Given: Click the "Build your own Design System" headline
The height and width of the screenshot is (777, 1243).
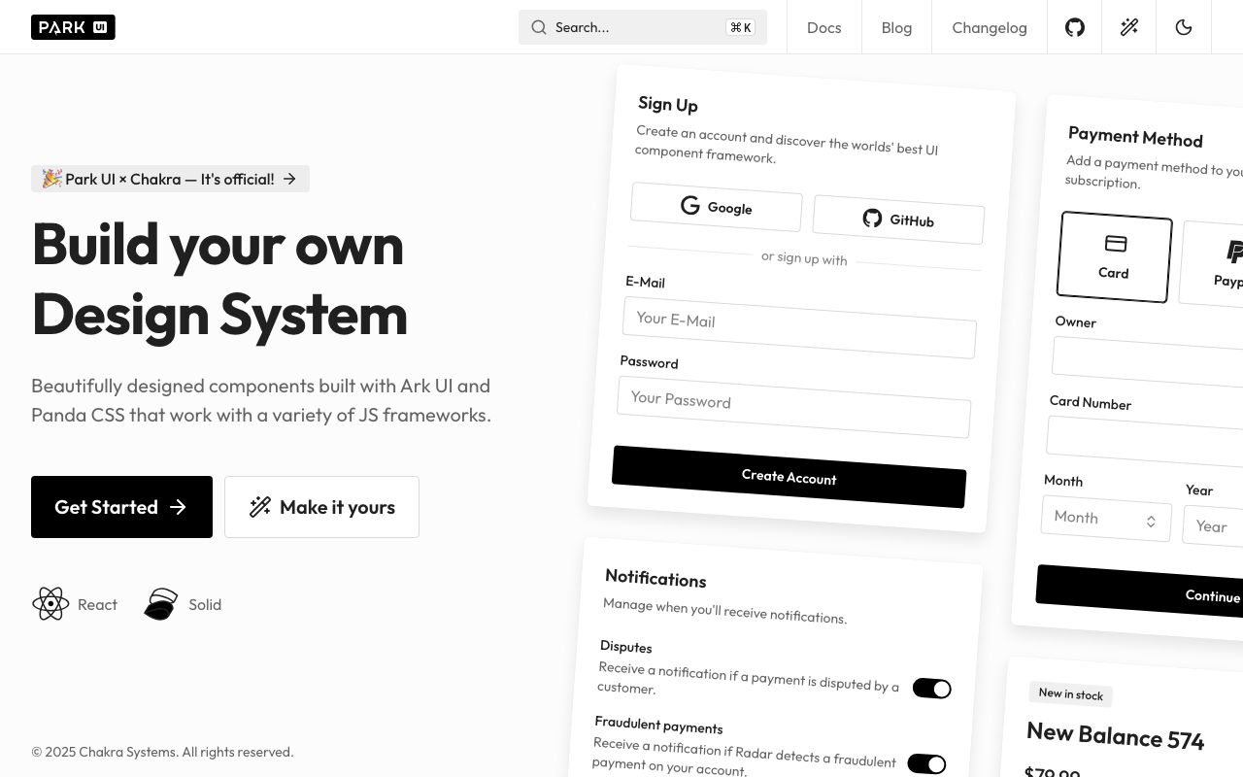Looking at the screenshot, I should point(219,279).
